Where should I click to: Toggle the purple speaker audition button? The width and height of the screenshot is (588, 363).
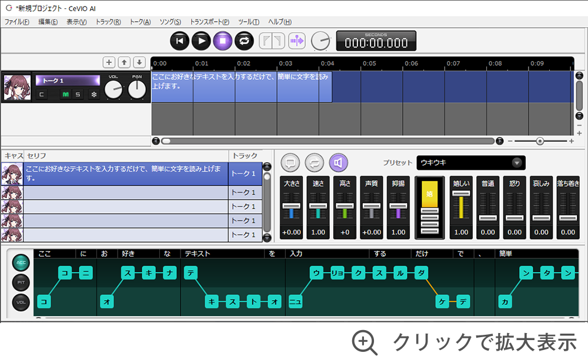(338, 163)
